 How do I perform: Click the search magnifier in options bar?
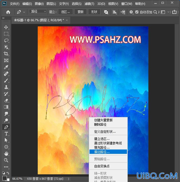(x=155, y=12)
